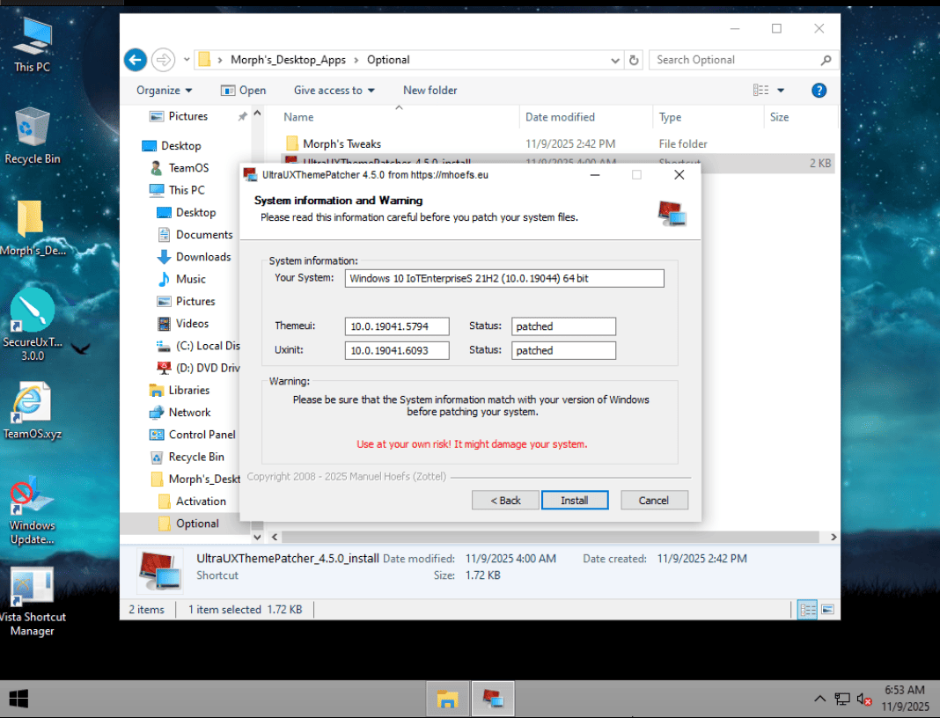Viewport: 940px width, 718px height.
Task: Click horizontal scrollbar right arrow
Action: (834, 537)
